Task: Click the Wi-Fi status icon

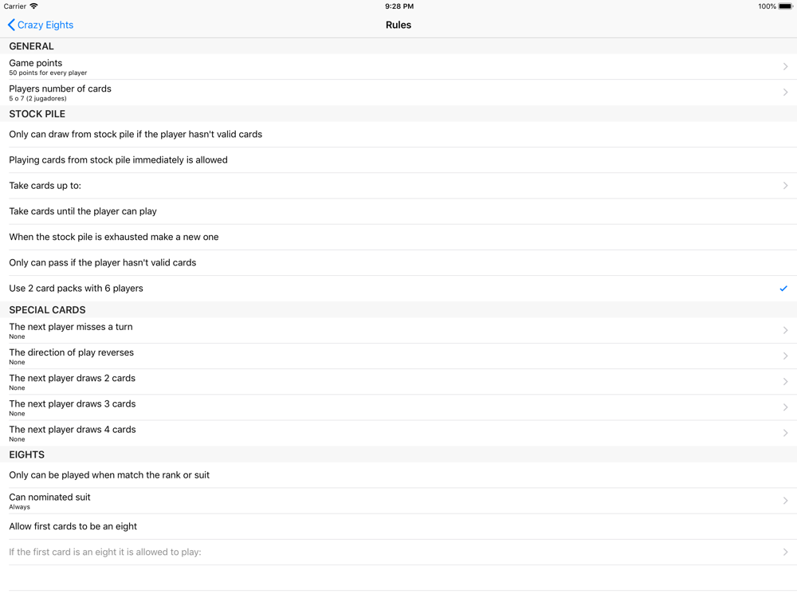Action: [34, 6]
